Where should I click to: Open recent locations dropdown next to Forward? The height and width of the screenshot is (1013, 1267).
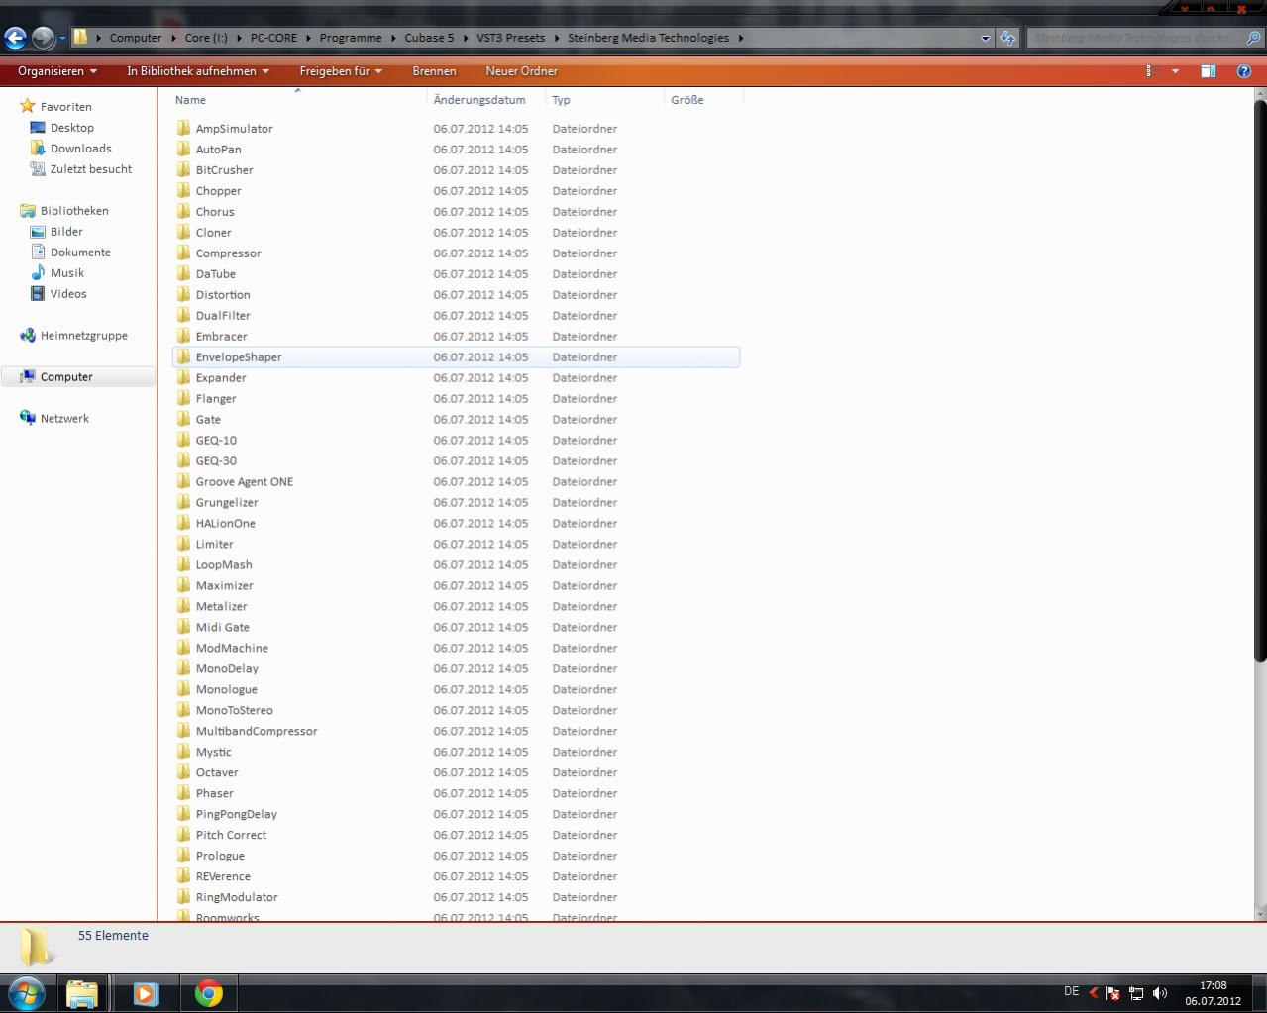[x=62, y=39]
